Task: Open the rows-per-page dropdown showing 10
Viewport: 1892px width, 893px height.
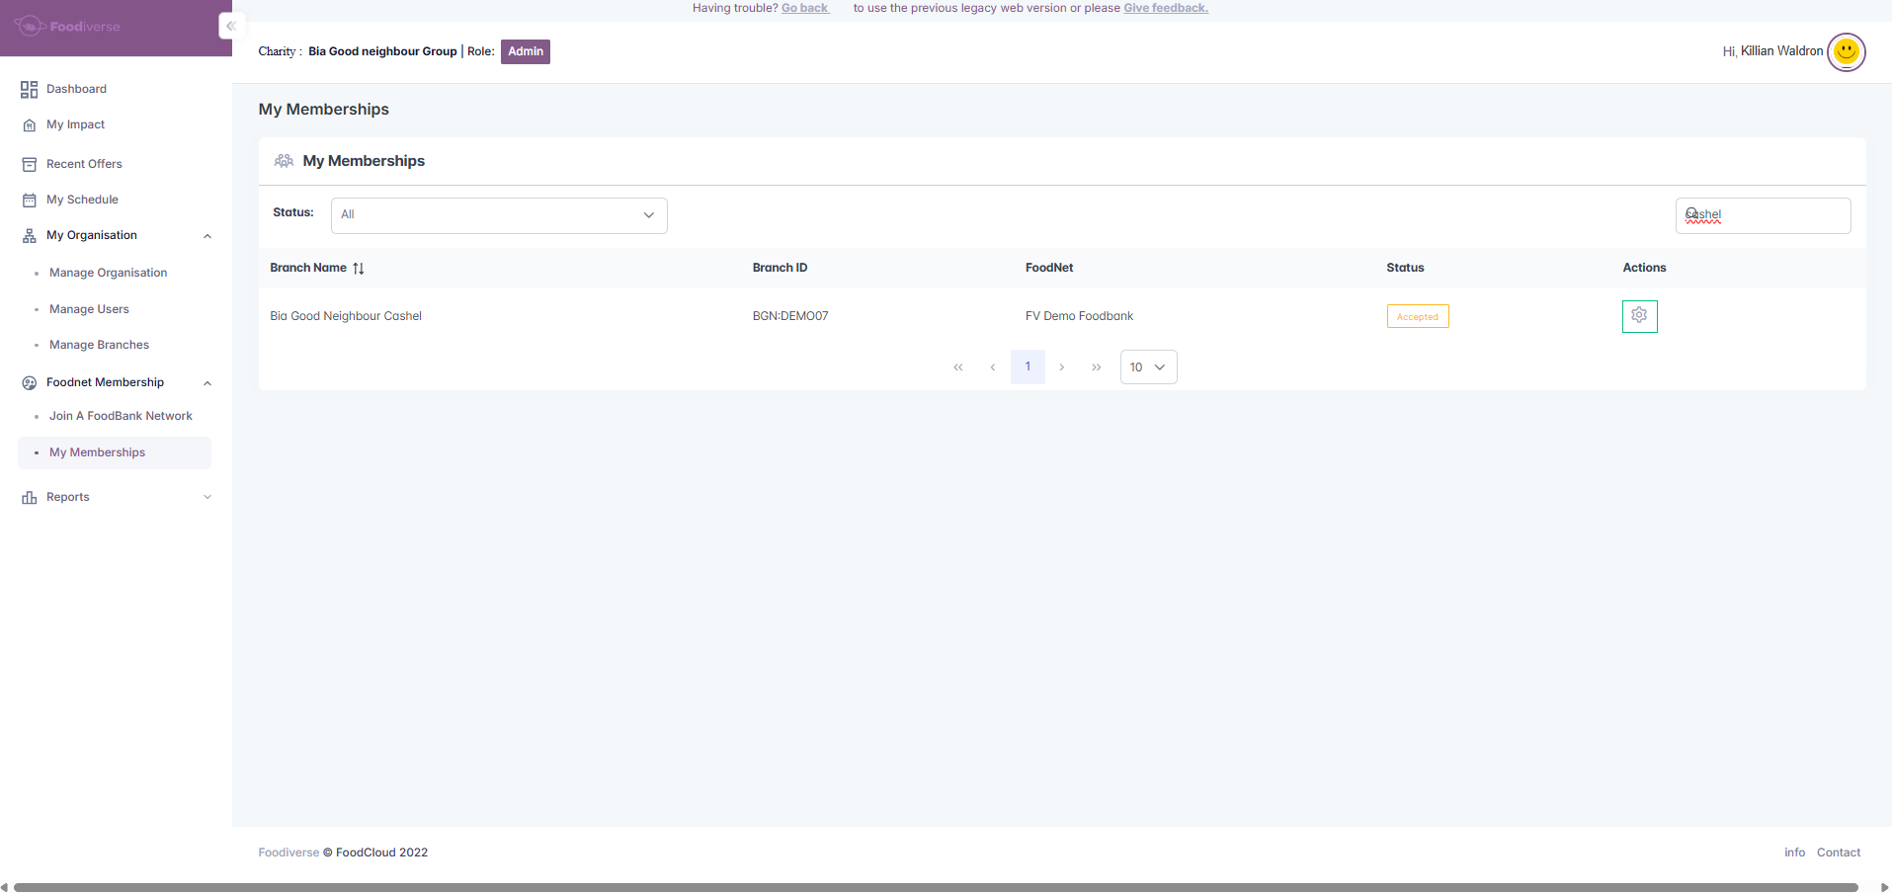Action: (x=1148, y=367)
